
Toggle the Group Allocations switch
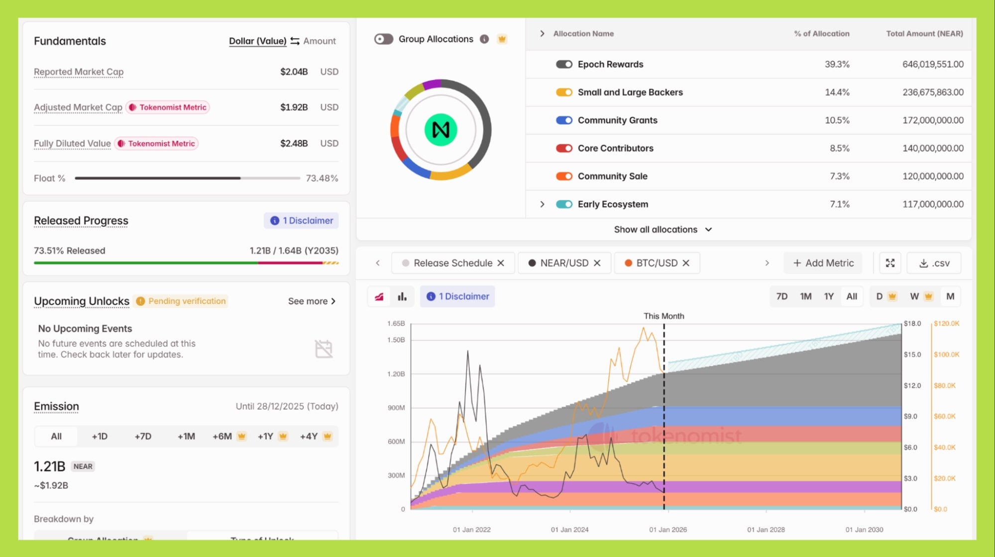click(383, 38)
